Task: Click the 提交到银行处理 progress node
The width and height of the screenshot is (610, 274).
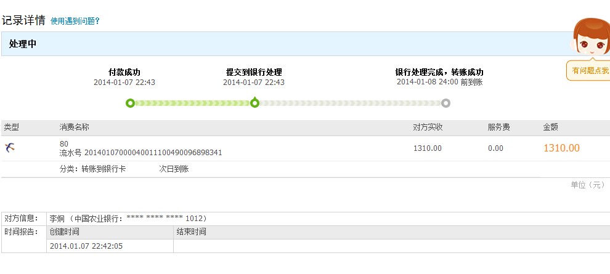Action: pyautogui.click(x=254, y=103)
